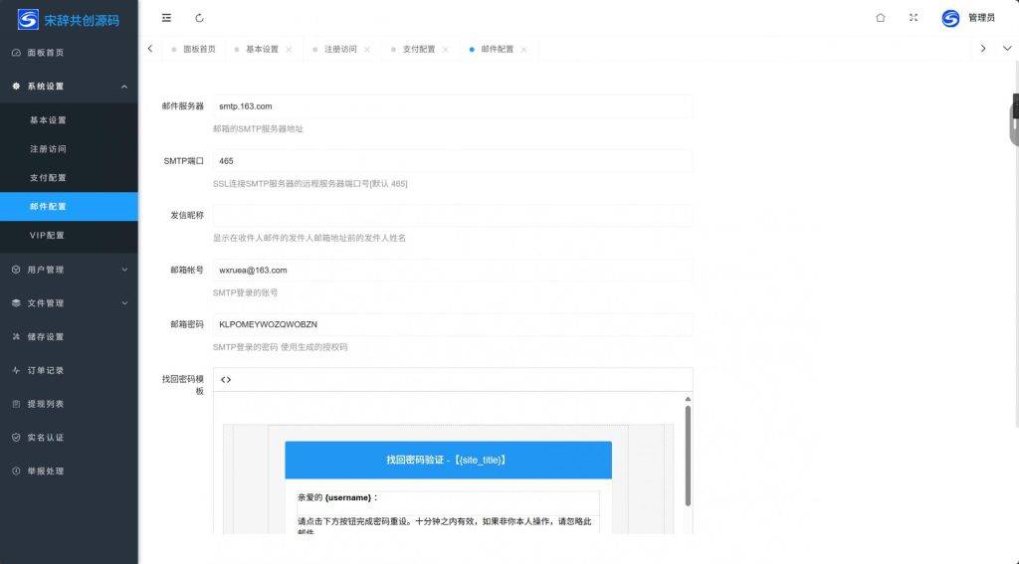The height and width of the screenshot is (564, 1019).
Task: Select the 邮件配置 tab
Action: coord(498,50)
